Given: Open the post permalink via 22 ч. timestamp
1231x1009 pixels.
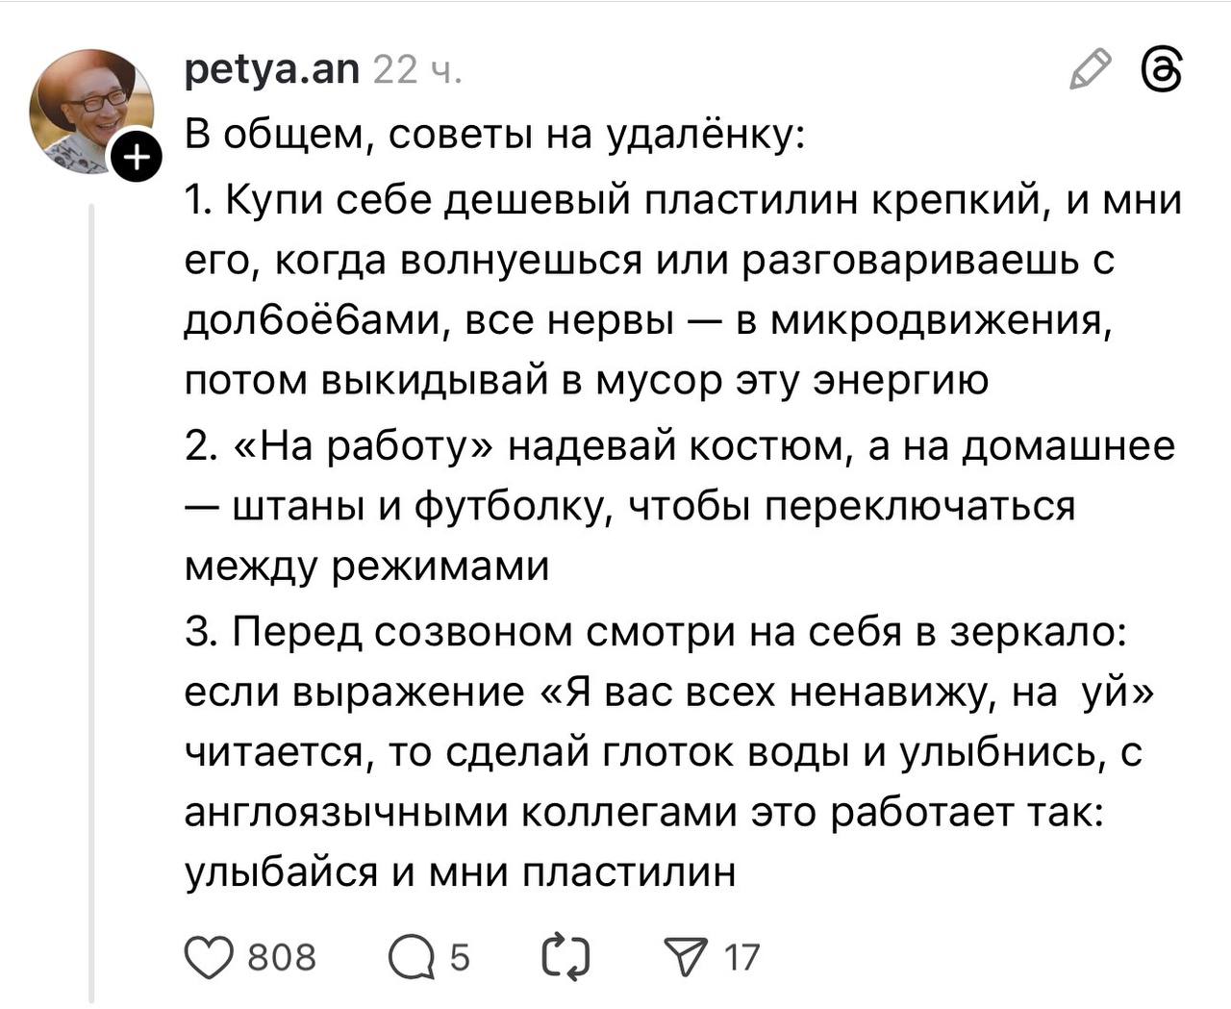Looking at the screenshot, I should tap(418, 69).
